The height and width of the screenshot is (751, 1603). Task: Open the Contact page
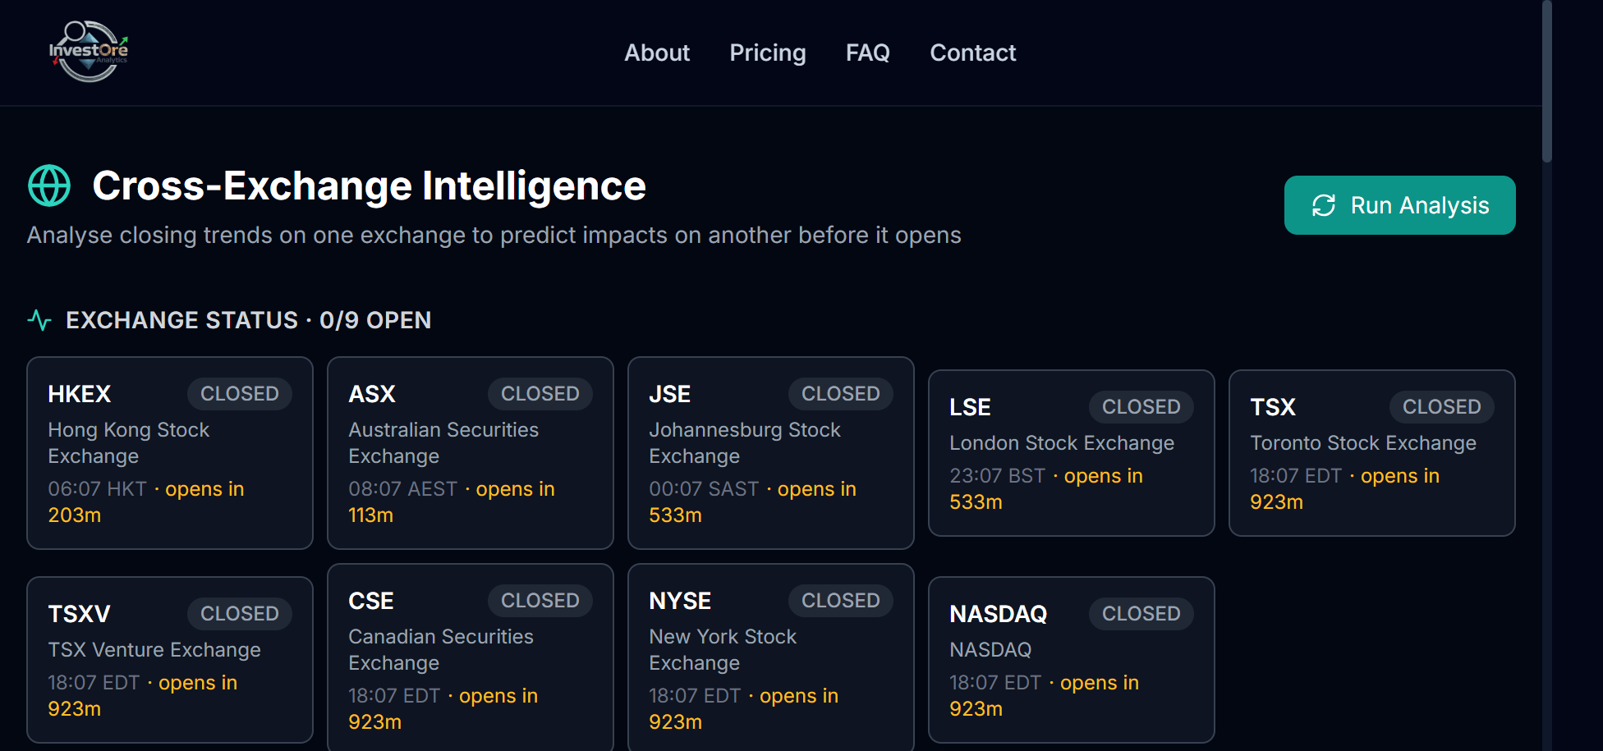click(973, 53)
